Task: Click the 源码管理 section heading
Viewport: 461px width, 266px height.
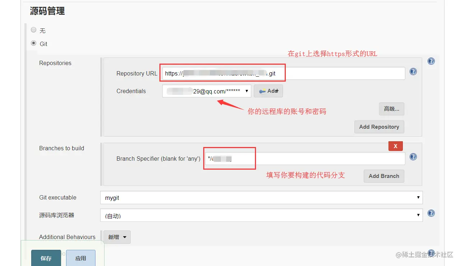Action: 47,11
